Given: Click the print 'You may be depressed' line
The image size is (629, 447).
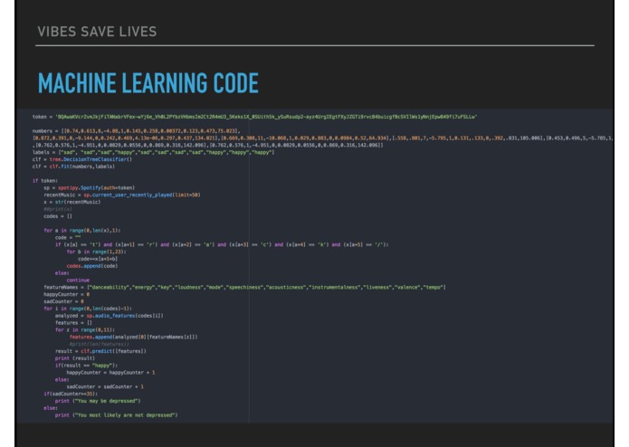Looking at the screenshot, I should click(98, 401).
